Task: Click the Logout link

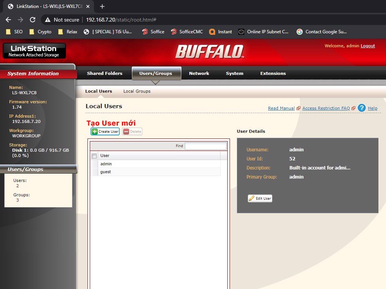Action: (368, 46)
